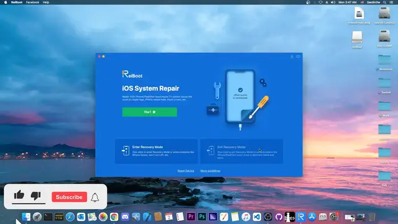This screenshot has height=224, width=398.
Task: Launch ReiBoot from the Dock
Action: pyautogui.click(x=301, y=217)
